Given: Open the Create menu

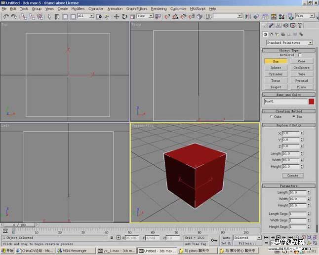Looking at the screenshot, I should click(62, 9).
